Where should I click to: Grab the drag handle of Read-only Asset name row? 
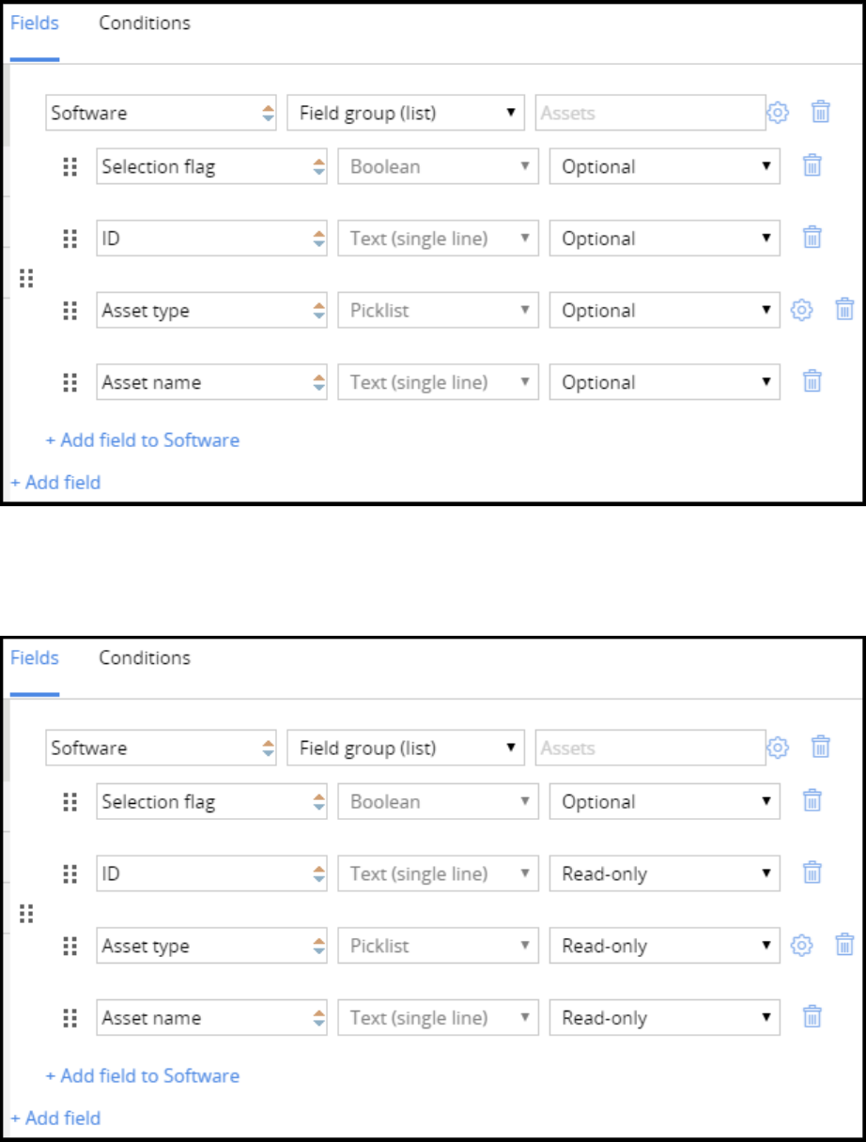[x=70, y=1018]
